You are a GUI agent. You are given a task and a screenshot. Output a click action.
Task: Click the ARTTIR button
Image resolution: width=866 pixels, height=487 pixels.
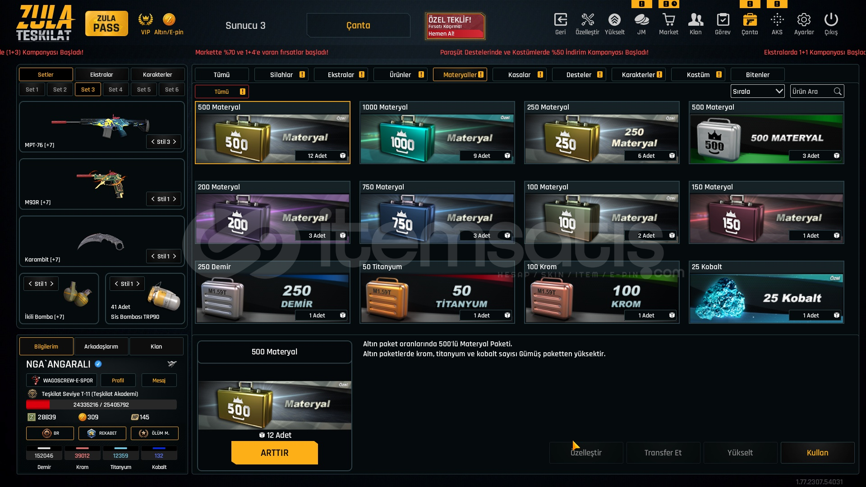click(274, 453)
